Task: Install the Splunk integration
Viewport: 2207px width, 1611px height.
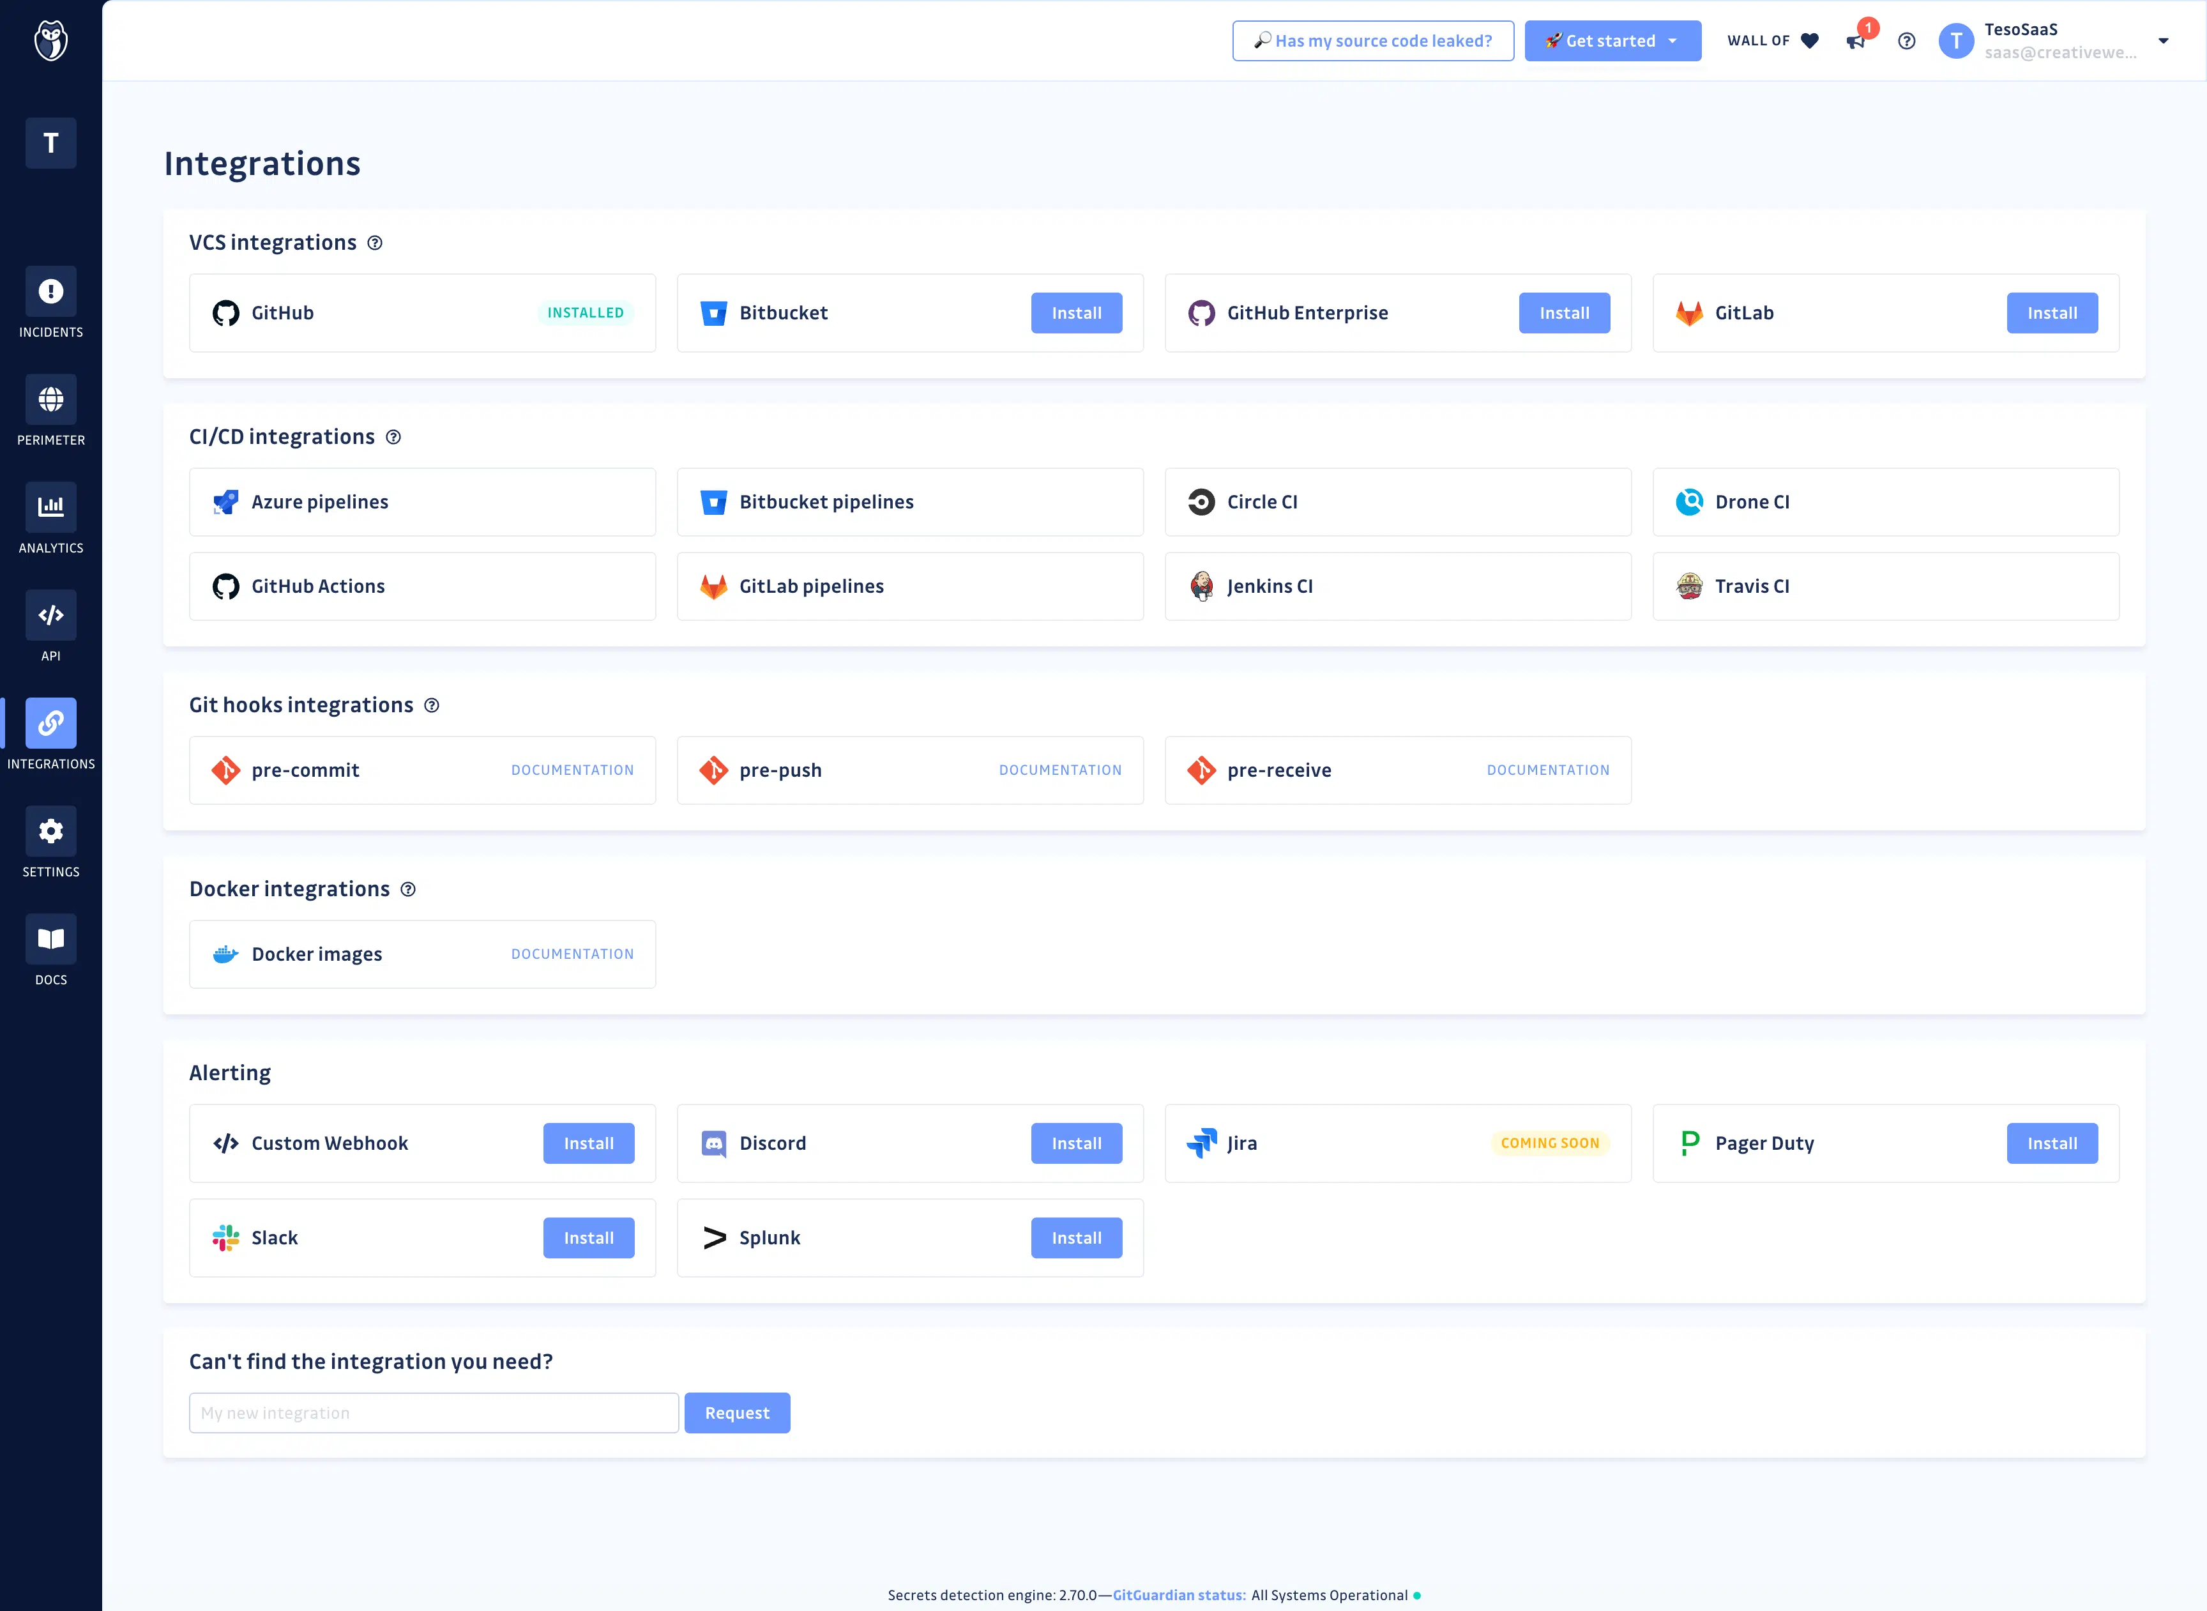Action: click(1076, 1237)
